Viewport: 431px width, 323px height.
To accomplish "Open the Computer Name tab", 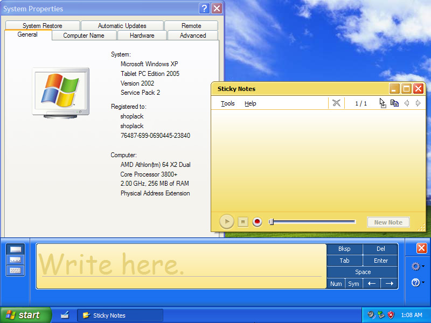I will click(84, 36).
